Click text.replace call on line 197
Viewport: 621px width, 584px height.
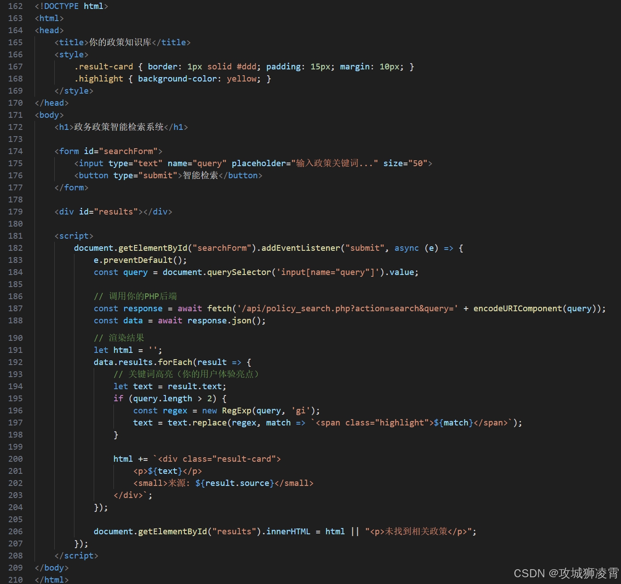pyautogui.click(x=197, y=423)
